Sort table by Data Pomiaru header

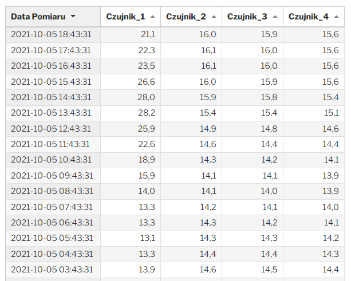click(x=38, y=17)
